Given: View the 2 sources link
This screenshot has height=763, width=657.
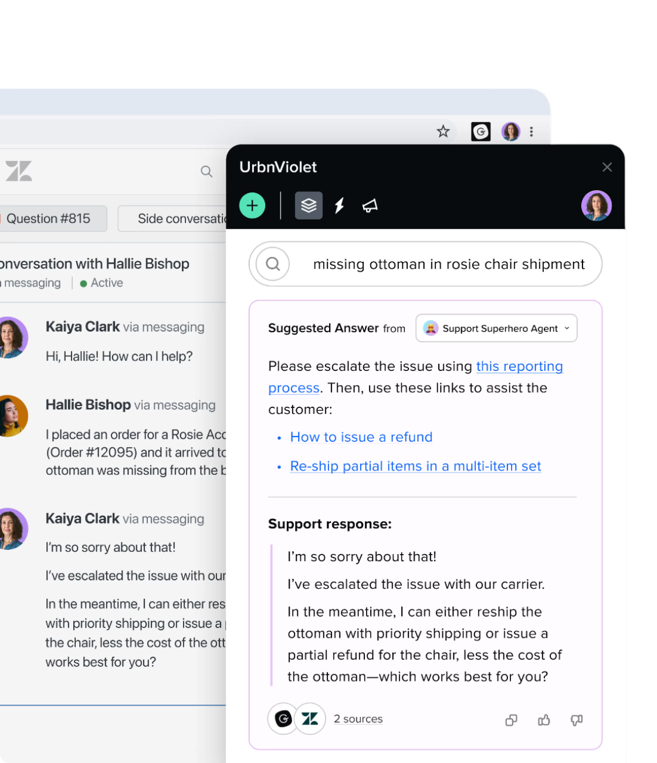Looking at the screenshot, I should click(358, 720).
